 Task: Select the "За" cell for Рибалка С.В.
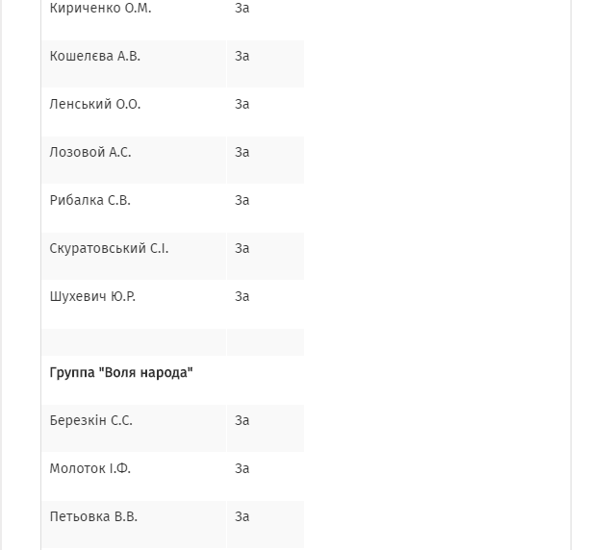click(242, 201)
